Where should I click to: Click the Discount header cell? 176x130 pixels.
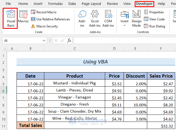coord(135,76)
